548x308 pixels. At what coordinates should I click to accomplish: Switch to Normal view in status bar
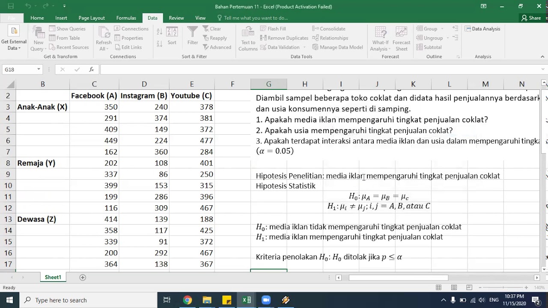point(438,287)
